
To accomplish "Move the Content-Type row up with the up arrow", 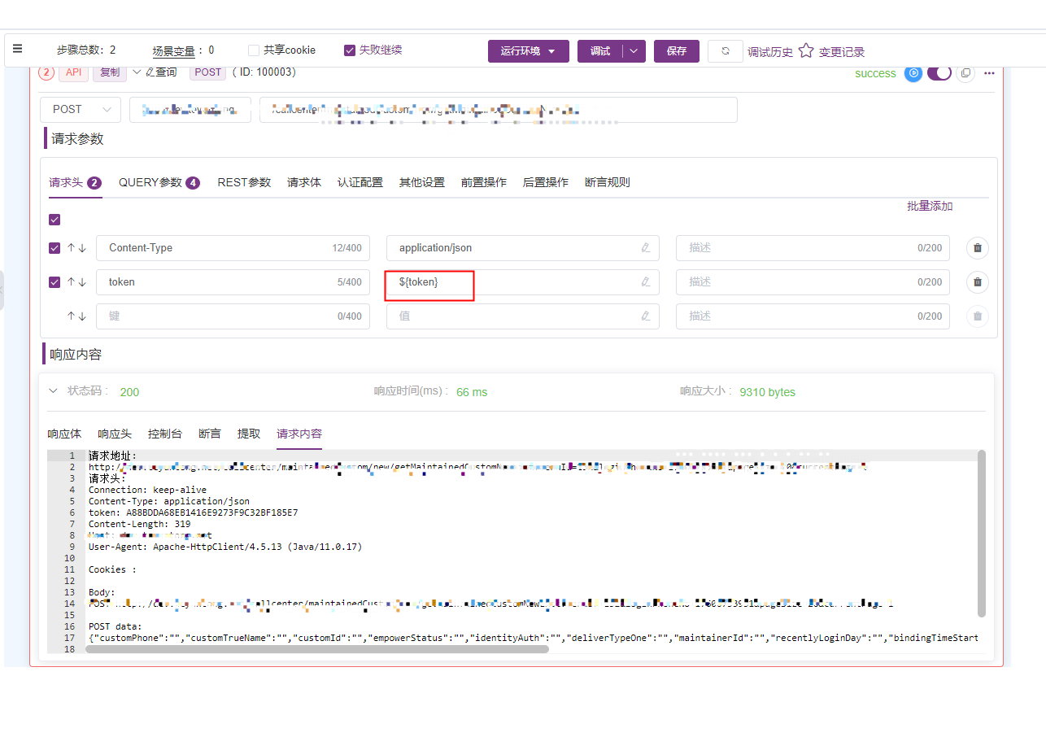I will tap(71, 248).
